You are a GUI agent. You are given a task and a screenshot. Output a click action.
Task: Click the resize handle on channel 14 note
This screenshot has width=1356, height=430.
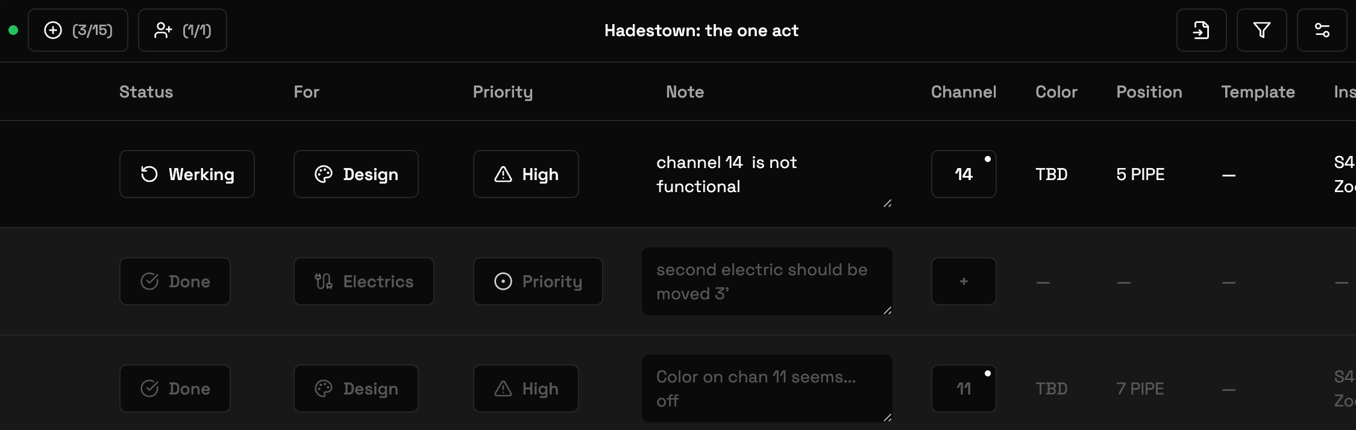pos(887,204)
